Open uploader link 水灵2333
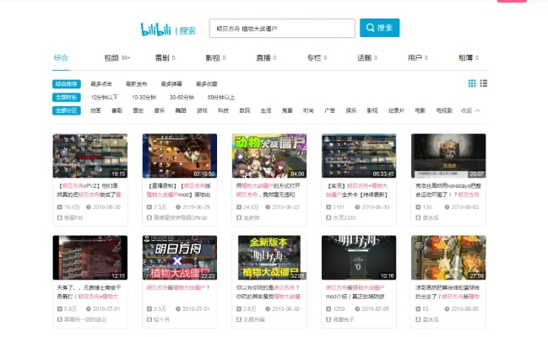 tap(344, 217)
